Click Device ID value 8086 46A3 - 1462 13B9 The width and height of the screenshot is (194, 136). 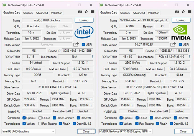[77, 51]
